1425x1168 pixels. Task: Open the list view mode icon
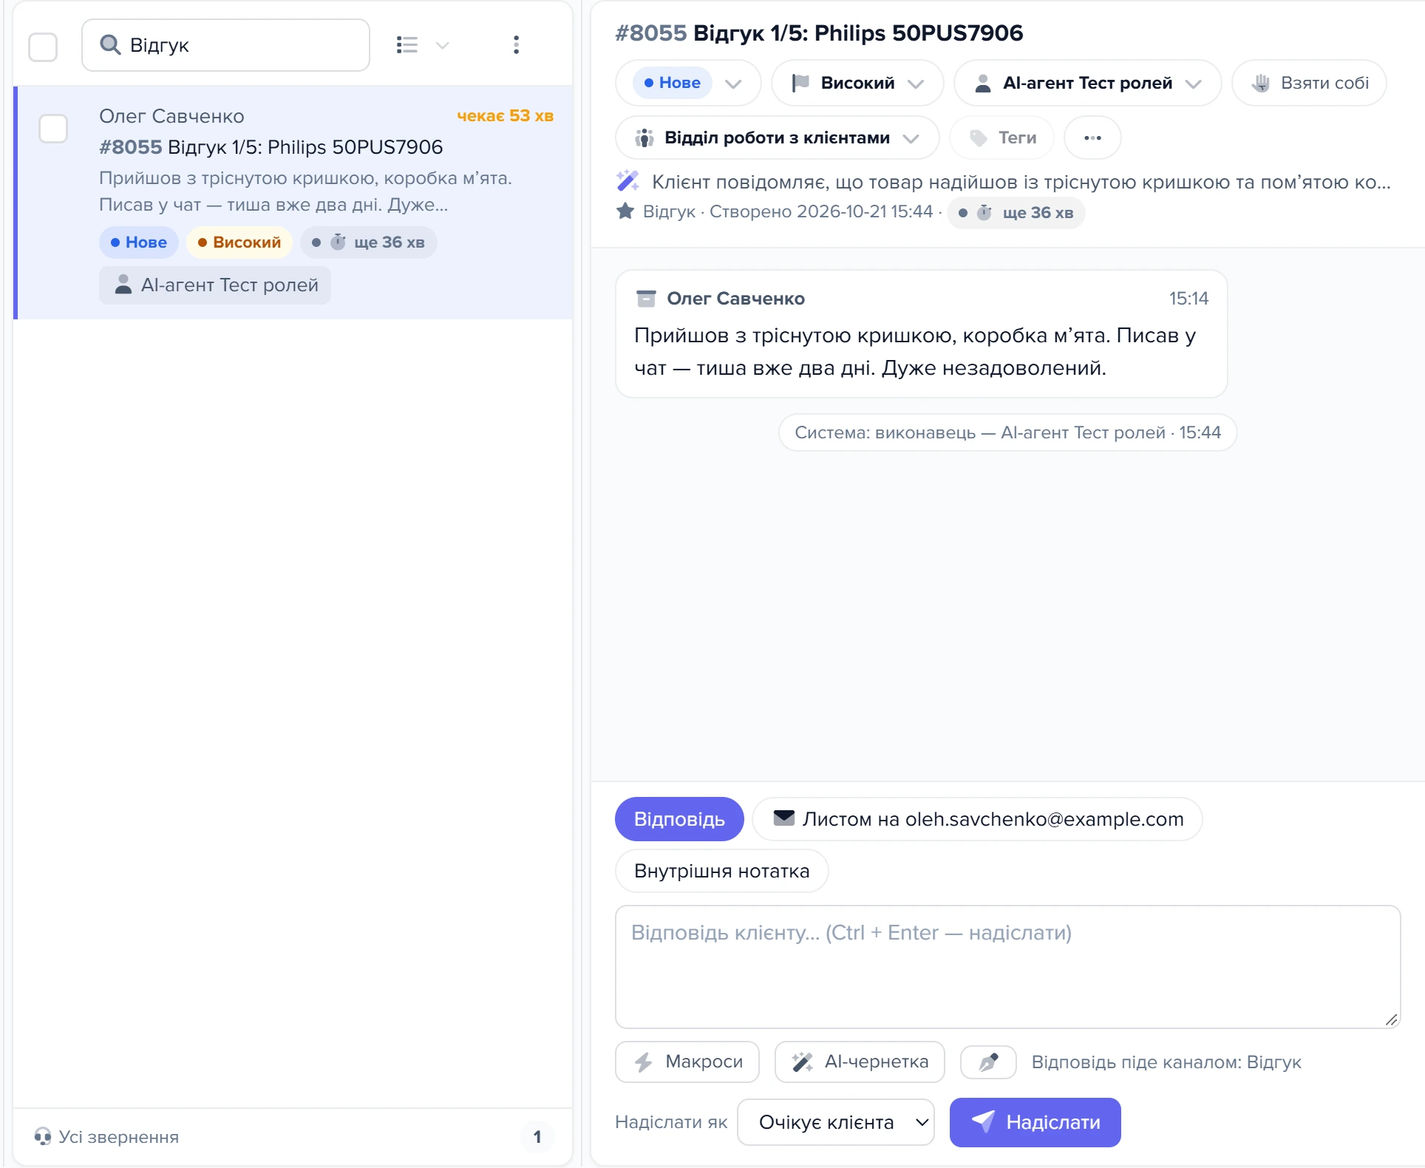click(407, 45)
